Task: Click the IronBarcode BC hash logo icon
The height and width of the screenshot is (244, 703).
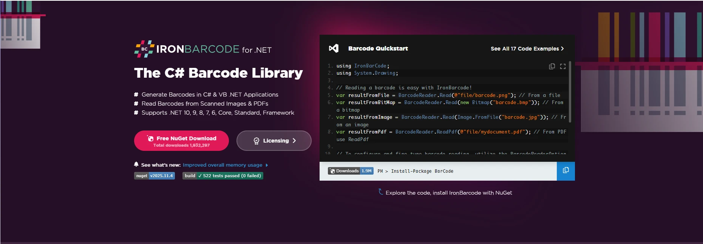Action: 144,49
